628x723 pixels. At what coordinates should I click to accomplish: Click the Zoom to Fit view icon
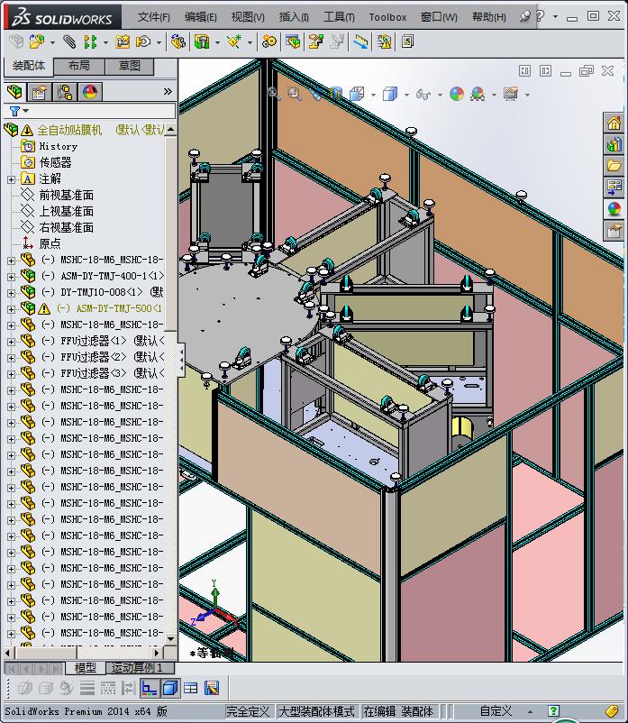[274, 94]
